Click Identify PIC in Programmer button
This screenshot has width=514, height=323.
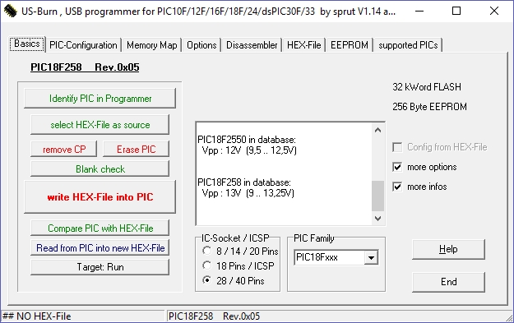tap(100, 99)
